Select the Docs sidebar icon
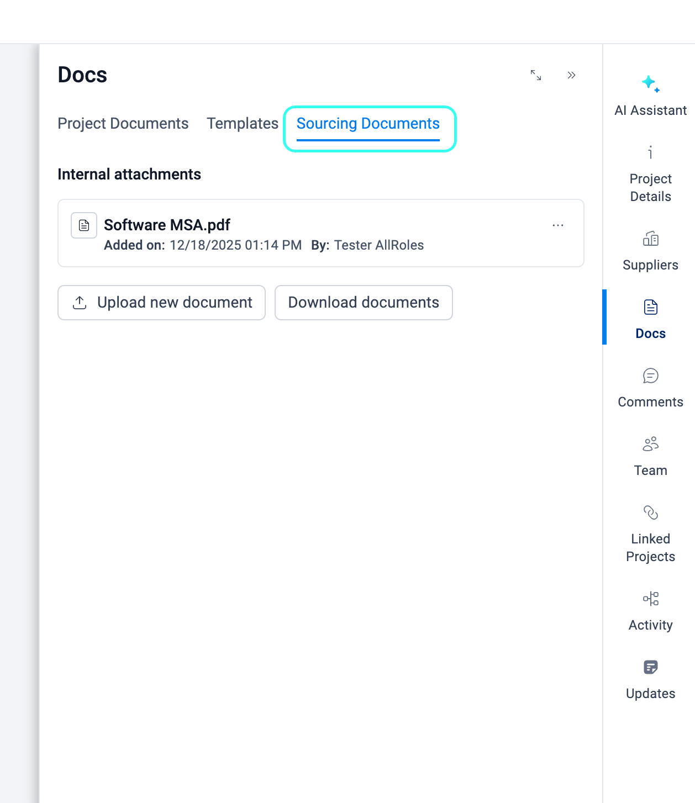Screen dimensions: 695x803 coord(650,307)
